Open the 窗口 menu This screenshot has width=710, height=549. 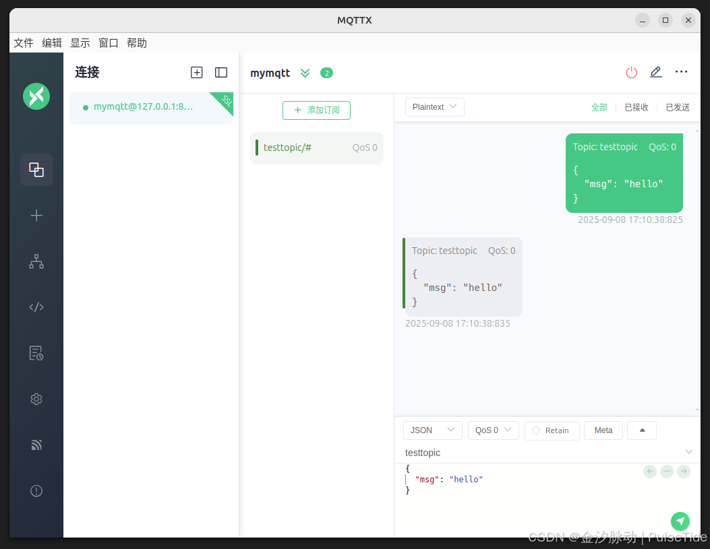[109, 43]
